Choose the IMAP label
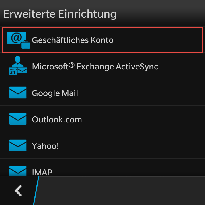The width and height of the screenshot is (205, 205). [42, 172]
